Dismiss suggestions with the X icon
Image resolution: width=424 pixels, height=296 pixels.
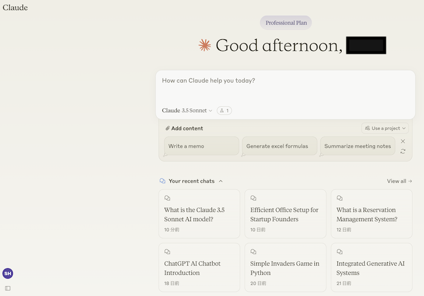403,141
